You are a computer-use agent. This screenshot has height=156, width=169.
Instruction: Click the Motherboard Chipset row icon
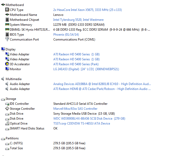7,19
